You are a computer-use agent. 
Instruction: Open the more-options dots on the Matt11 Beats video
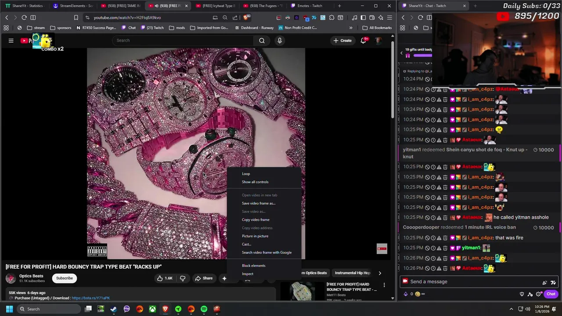click(x=384, y=285)
